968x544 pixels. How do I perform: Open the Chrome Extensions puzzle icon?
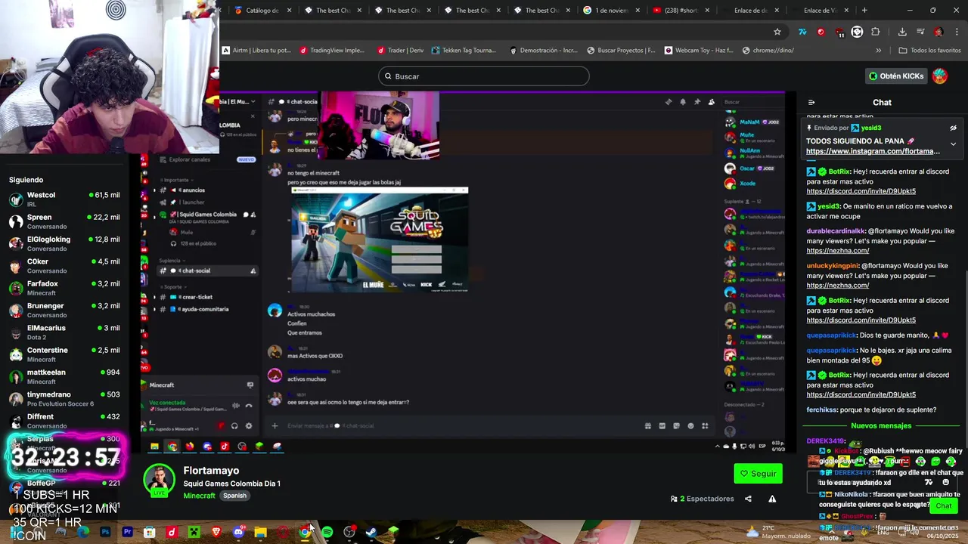pos(875,32)
